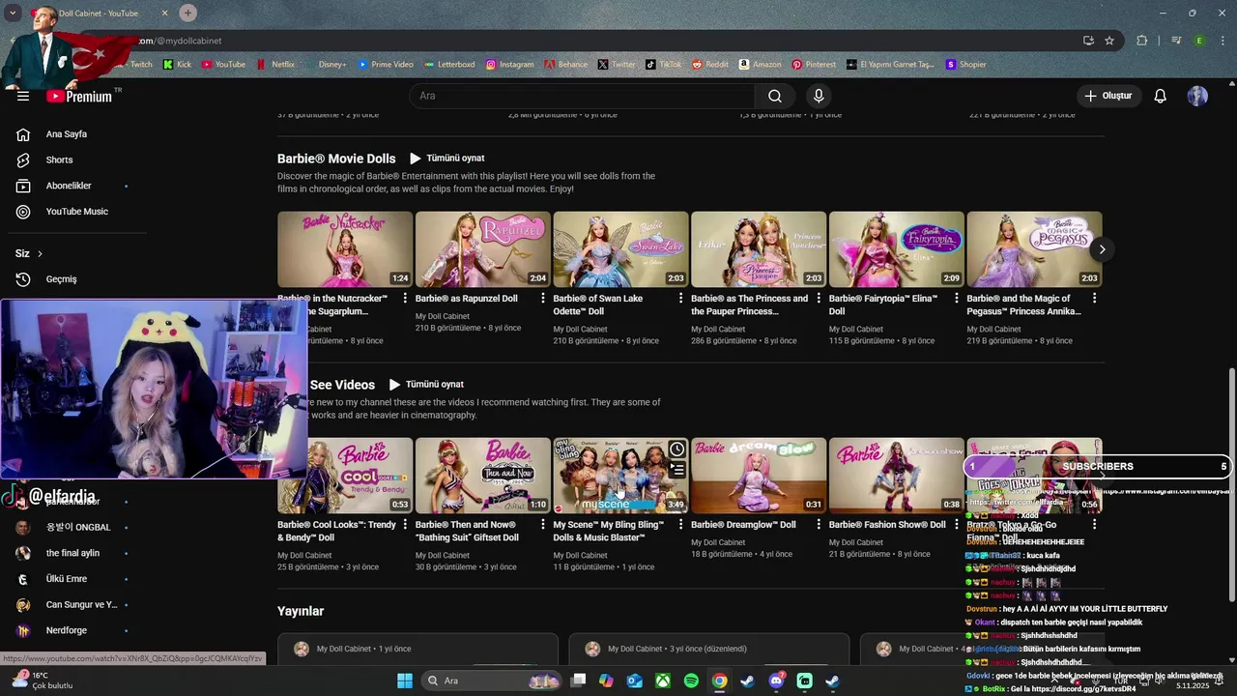Open the account avatar menu

1197,96
